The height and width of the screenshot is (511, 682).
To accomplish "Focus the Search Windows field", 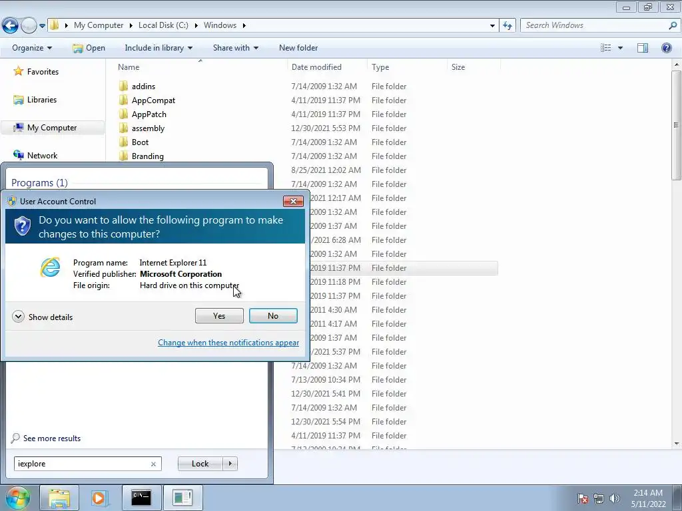I will 595,25.
